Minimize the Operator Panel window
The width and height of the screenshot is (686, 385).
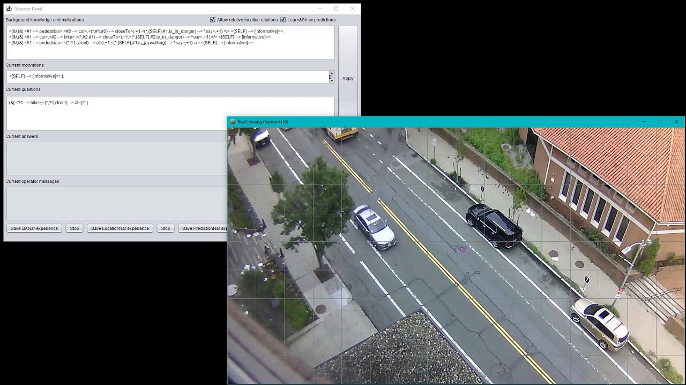coord(320,9)
